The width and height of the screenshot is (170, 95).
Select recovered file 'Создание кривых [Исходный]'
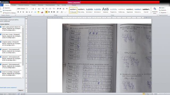point(11,44)
